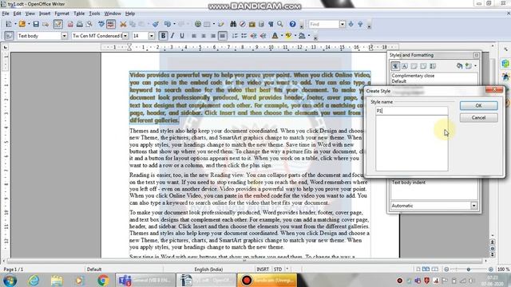The image size is (511, 287).
Task: Open the Tw Cen MT Condensed font dropdown
Action: click(x=125, y=36)
